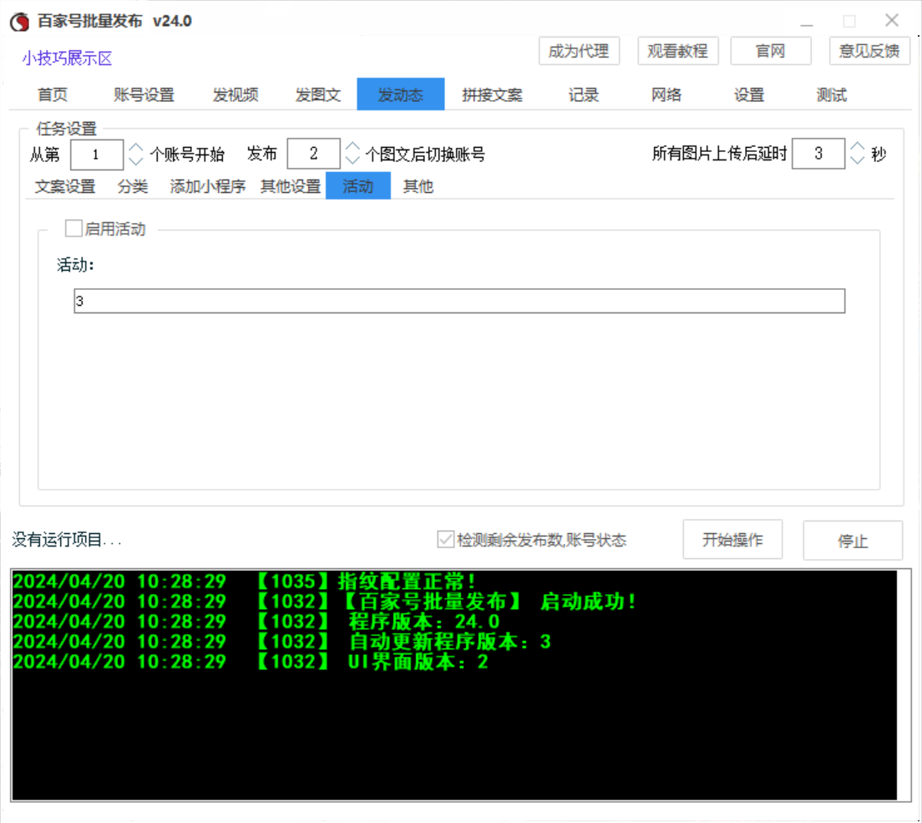Viewport: 922px width, 823px height.
Task: Close the 百家号批量发布 window
Action: (x=892, y=21)
